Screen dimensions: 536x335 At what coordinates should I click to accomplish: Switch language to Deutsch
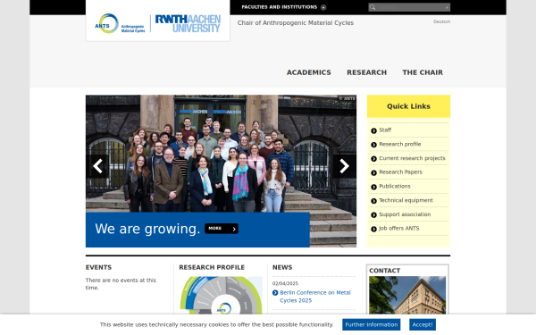(441, 21)
